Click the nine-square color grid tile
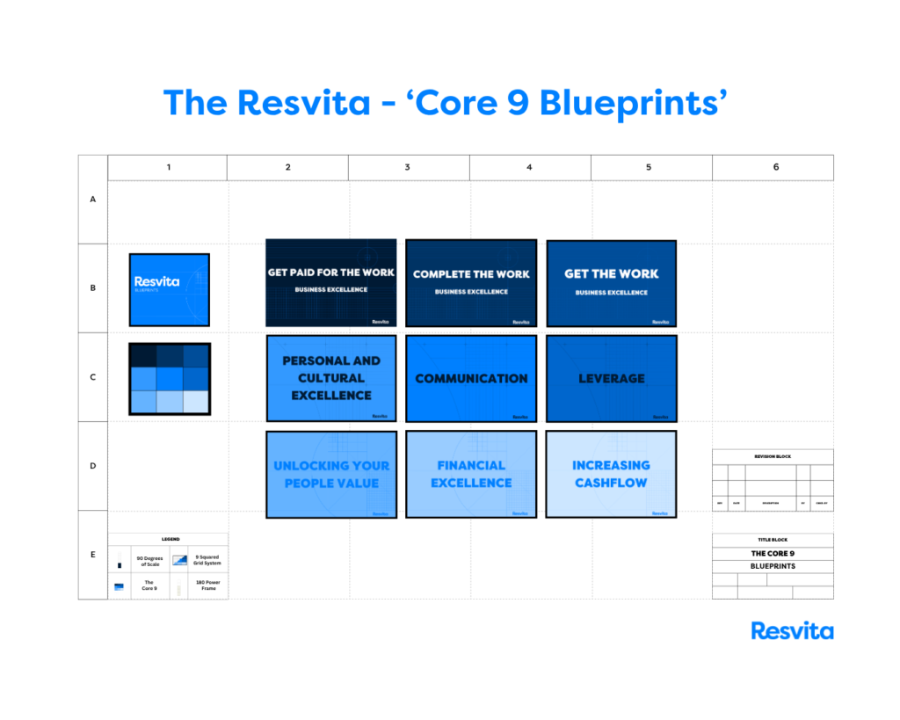900x720 pixels. tap(169, 378)
